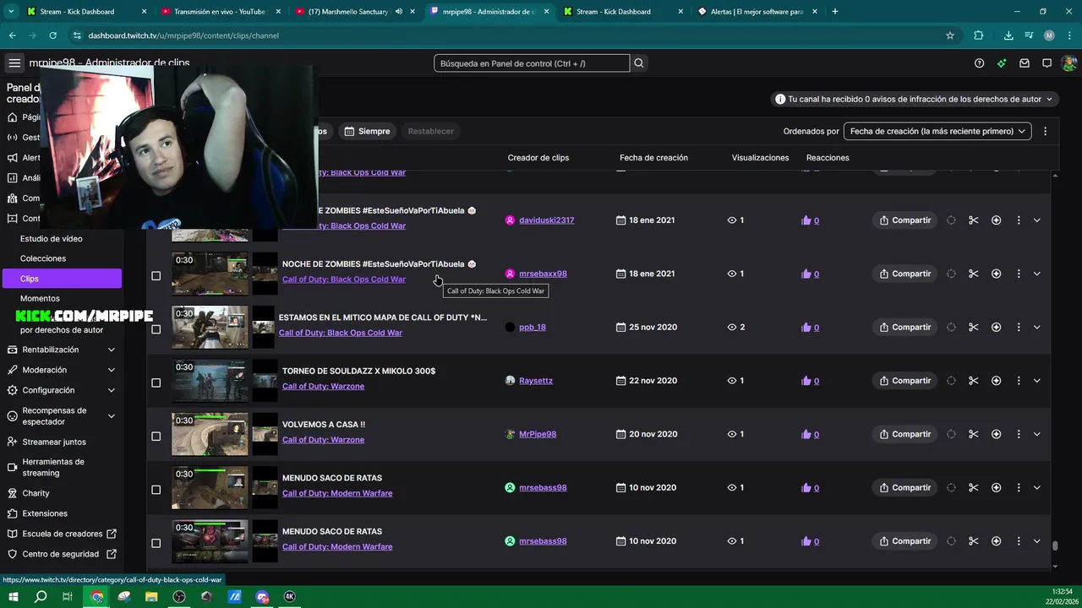Click thumbs-up reaction icon in ppb_18 row
1082x608 pixels.
[806, 327]
